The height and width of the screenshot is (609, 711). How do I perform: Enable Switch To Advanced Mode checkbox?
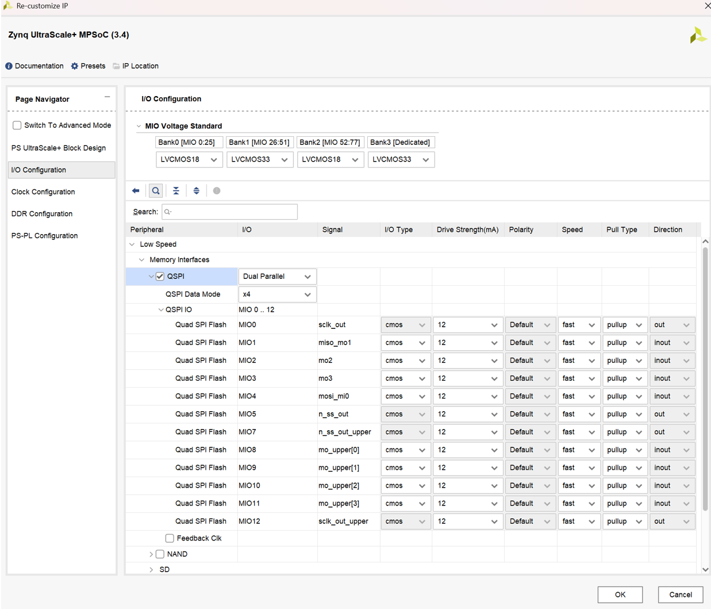pyautogui.click(x=17, y=125)
